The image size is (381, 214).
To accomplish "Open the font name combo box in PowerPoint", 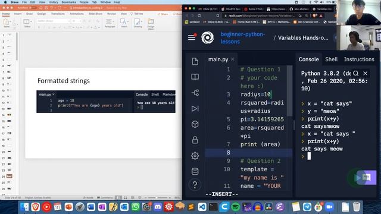I will click(54, 21).
